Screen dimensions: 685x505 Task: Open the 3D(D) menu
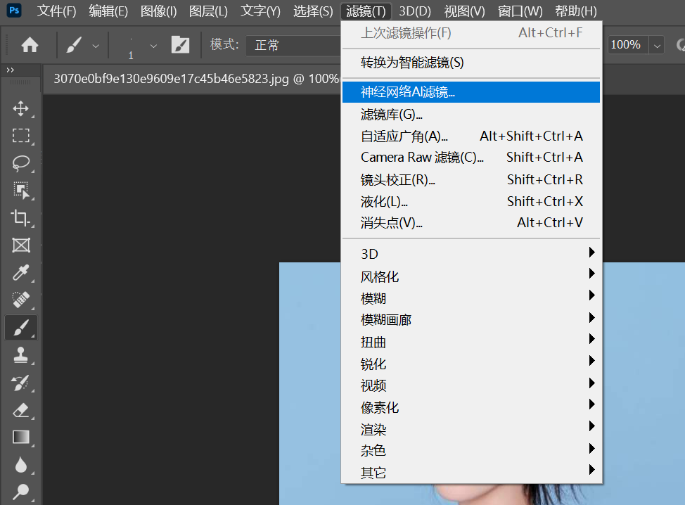tap(414, 11)
